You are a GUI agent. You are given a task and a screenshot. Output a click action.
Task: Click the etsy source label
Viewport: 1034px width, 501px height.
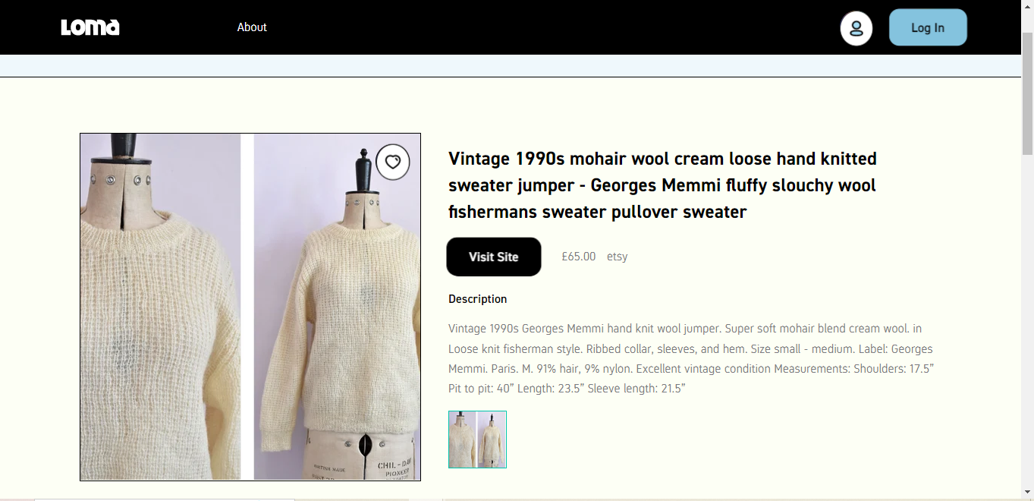click(x=618, y=257)
